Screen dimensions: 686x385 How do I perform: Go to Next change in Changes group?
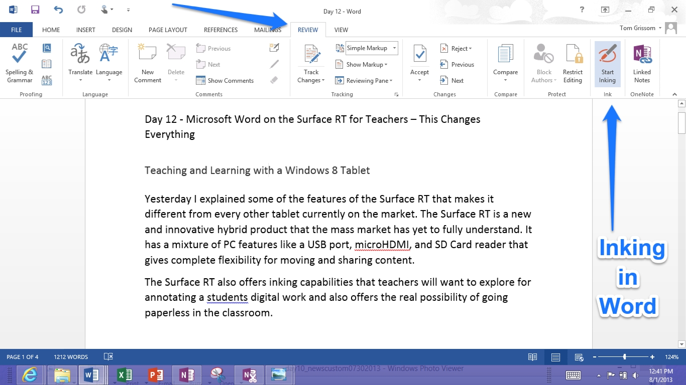451,80
